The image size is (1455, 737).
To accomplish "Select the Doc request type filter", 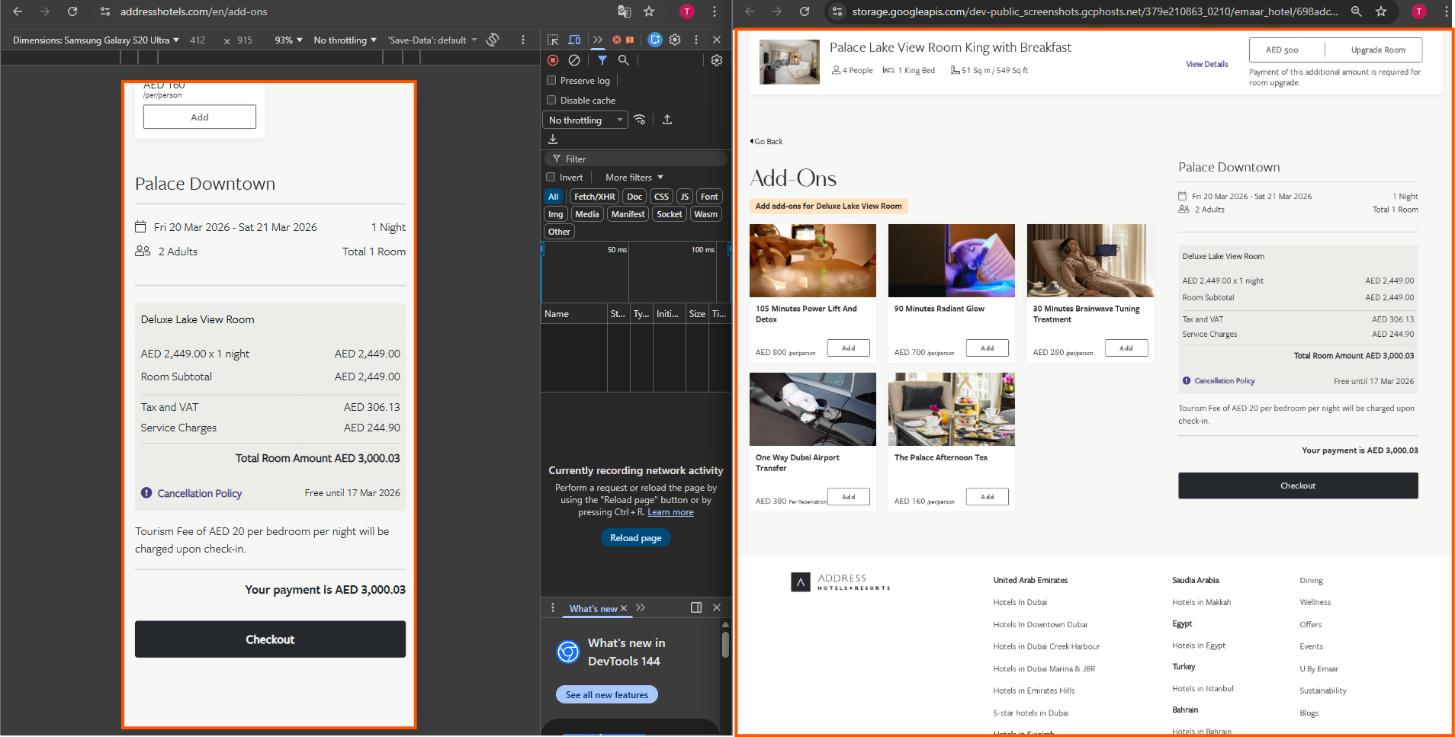I will click(x=634, y=197).
